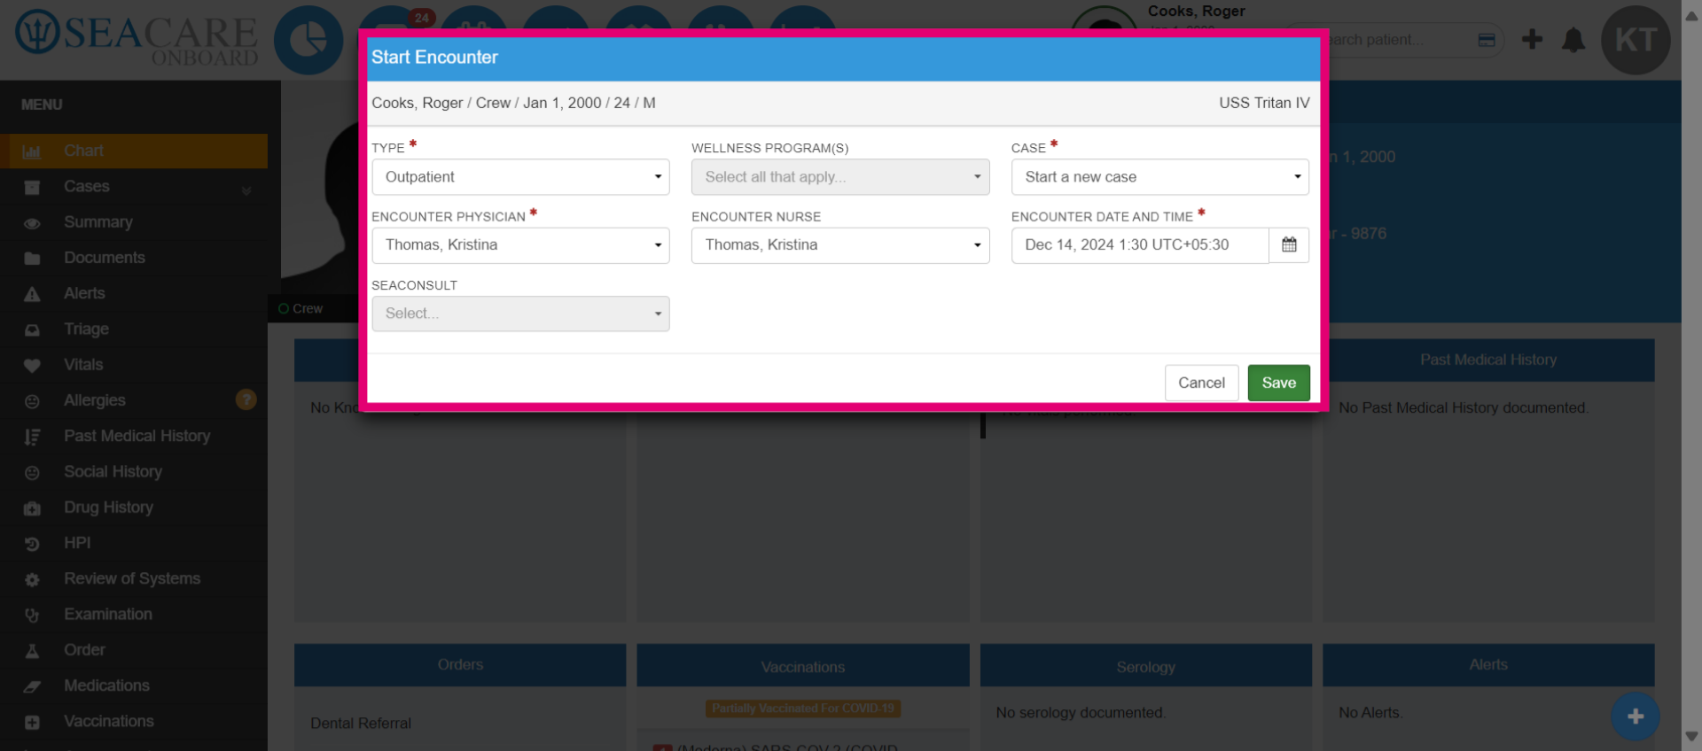Image resolution: width=1702 pixels, height=751 pixels.
Task: Click the Past Medical History panel header
Action: point(1488,360)
